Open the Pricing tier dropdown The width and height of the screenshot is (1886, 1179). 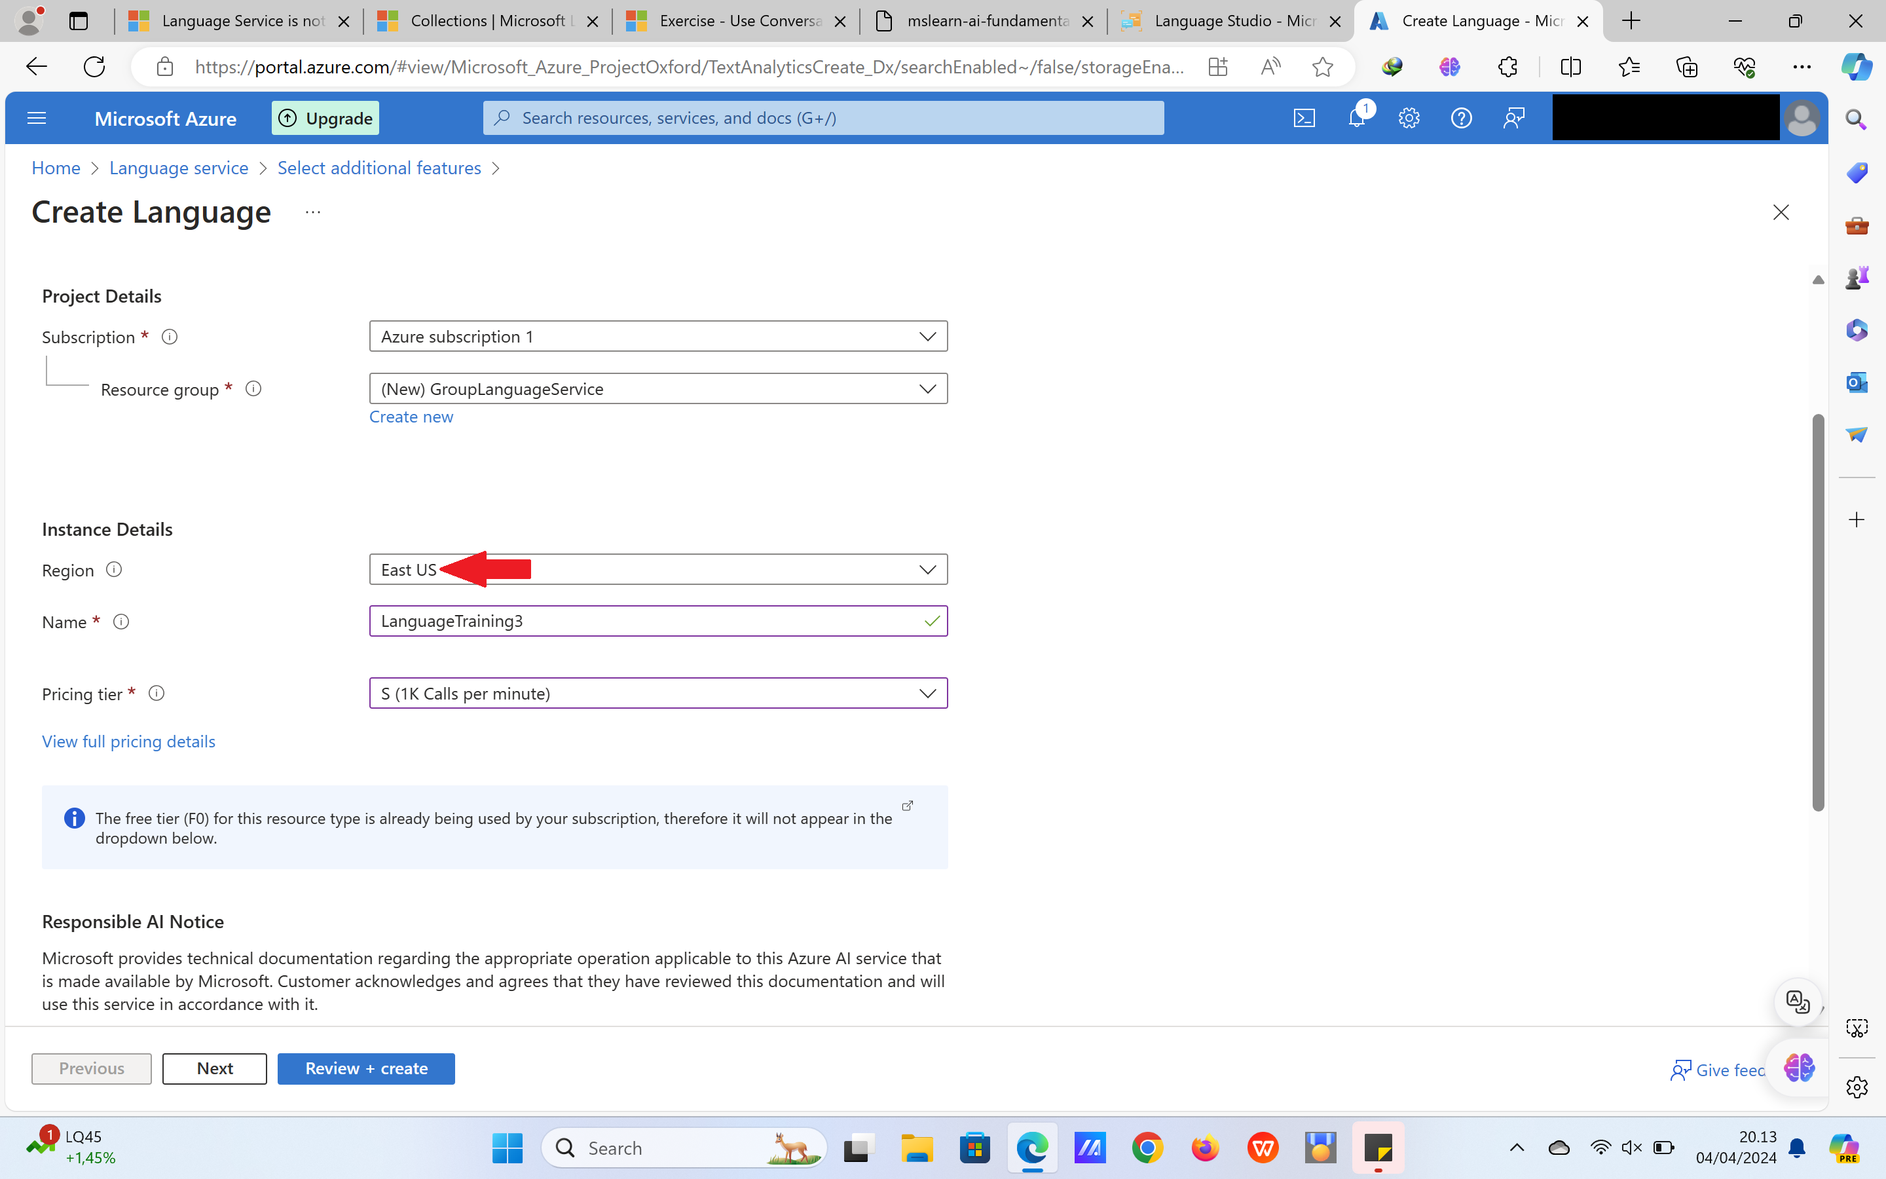tap(659, 693)
